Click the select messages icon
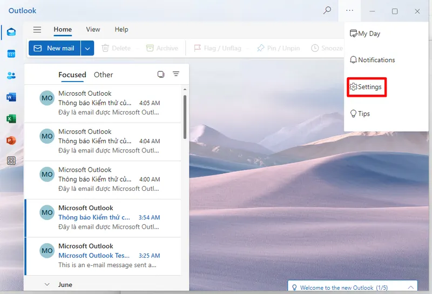The image size is (432, 294). (161, 74)
